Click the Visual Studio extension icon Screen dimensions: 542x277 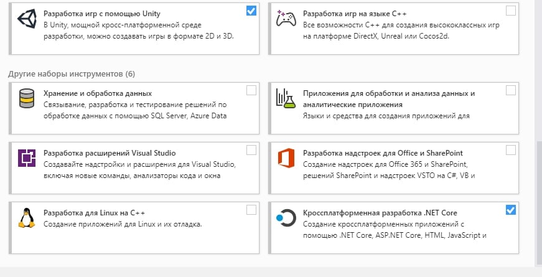pyautogui.click(x=27, y=159)
